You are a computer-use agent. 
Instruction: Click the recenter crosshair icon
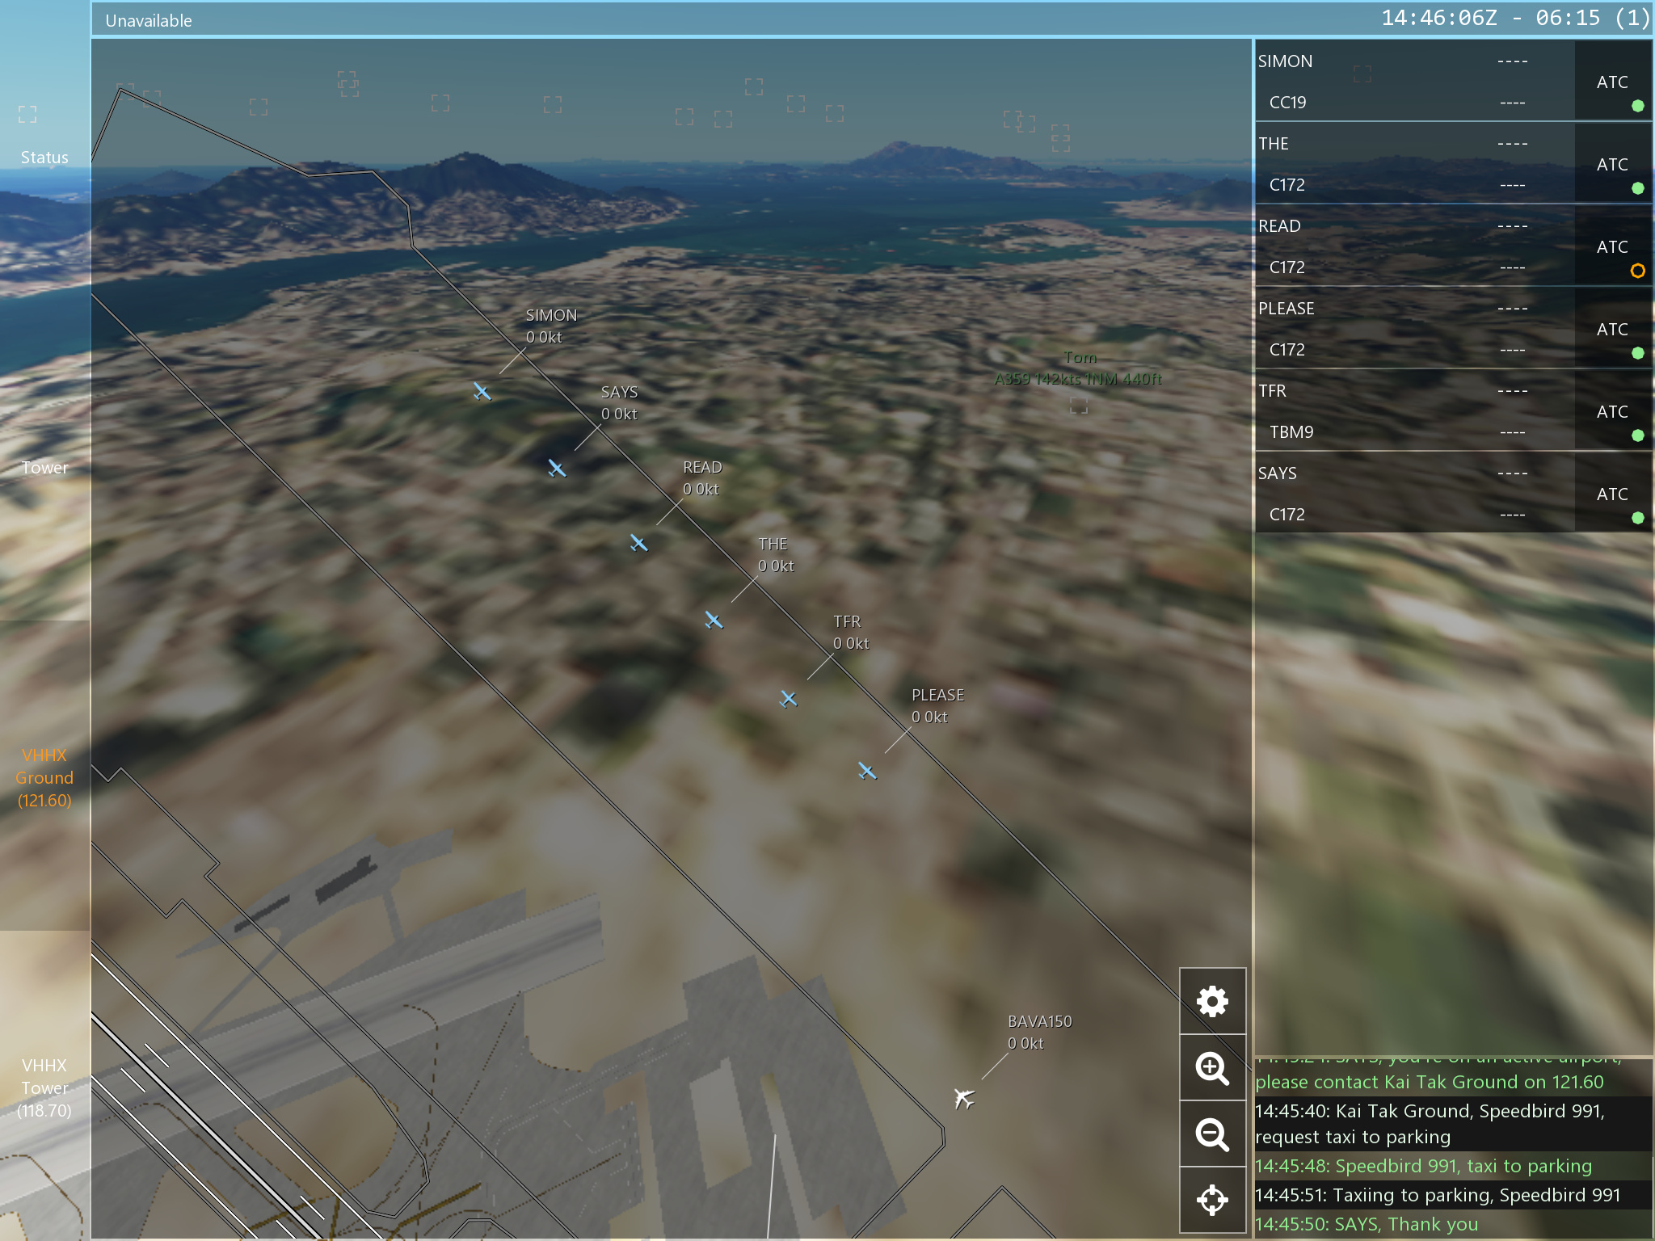pos(1212,1200)
